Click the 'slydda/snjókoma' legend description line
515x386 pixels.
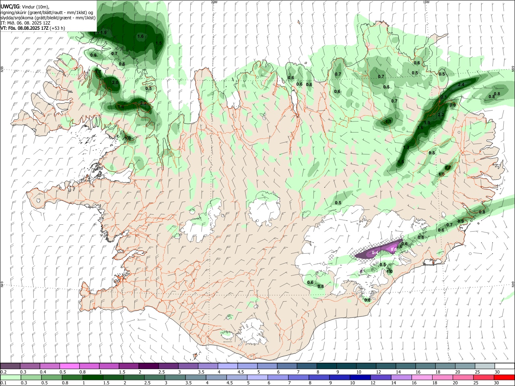pyautogui.click(x=48, y=18)
